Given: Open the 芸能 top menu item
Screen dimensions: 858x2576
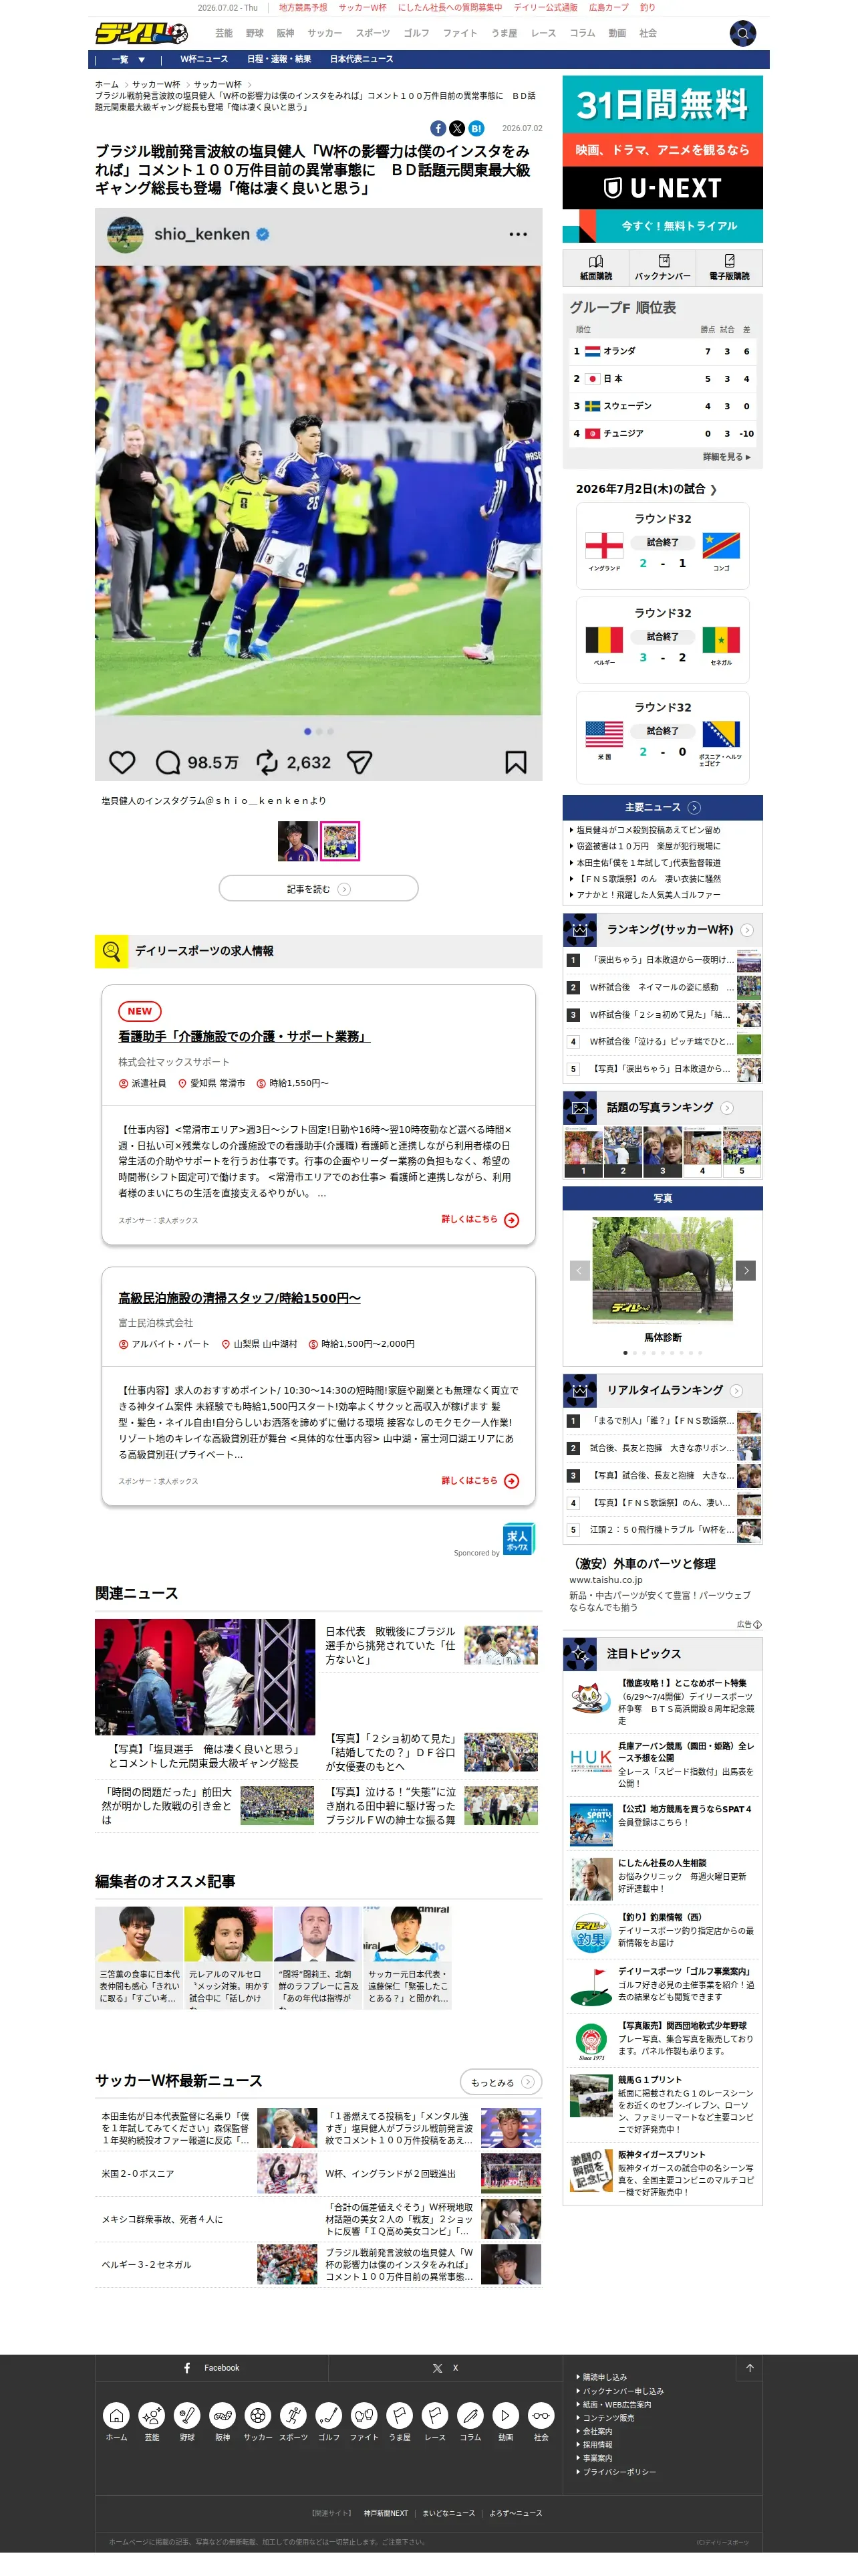Looking at the screenshot, I should click(x=224, y=33).
